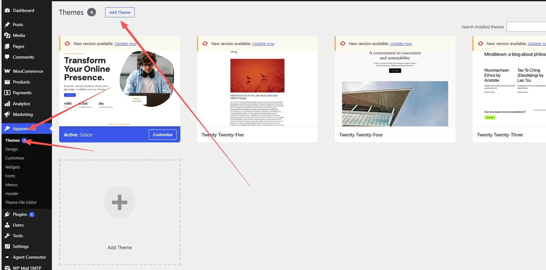Click the Pages icon in sidebar
This screenshot has height=270, width=546.
tap(7, 46)
